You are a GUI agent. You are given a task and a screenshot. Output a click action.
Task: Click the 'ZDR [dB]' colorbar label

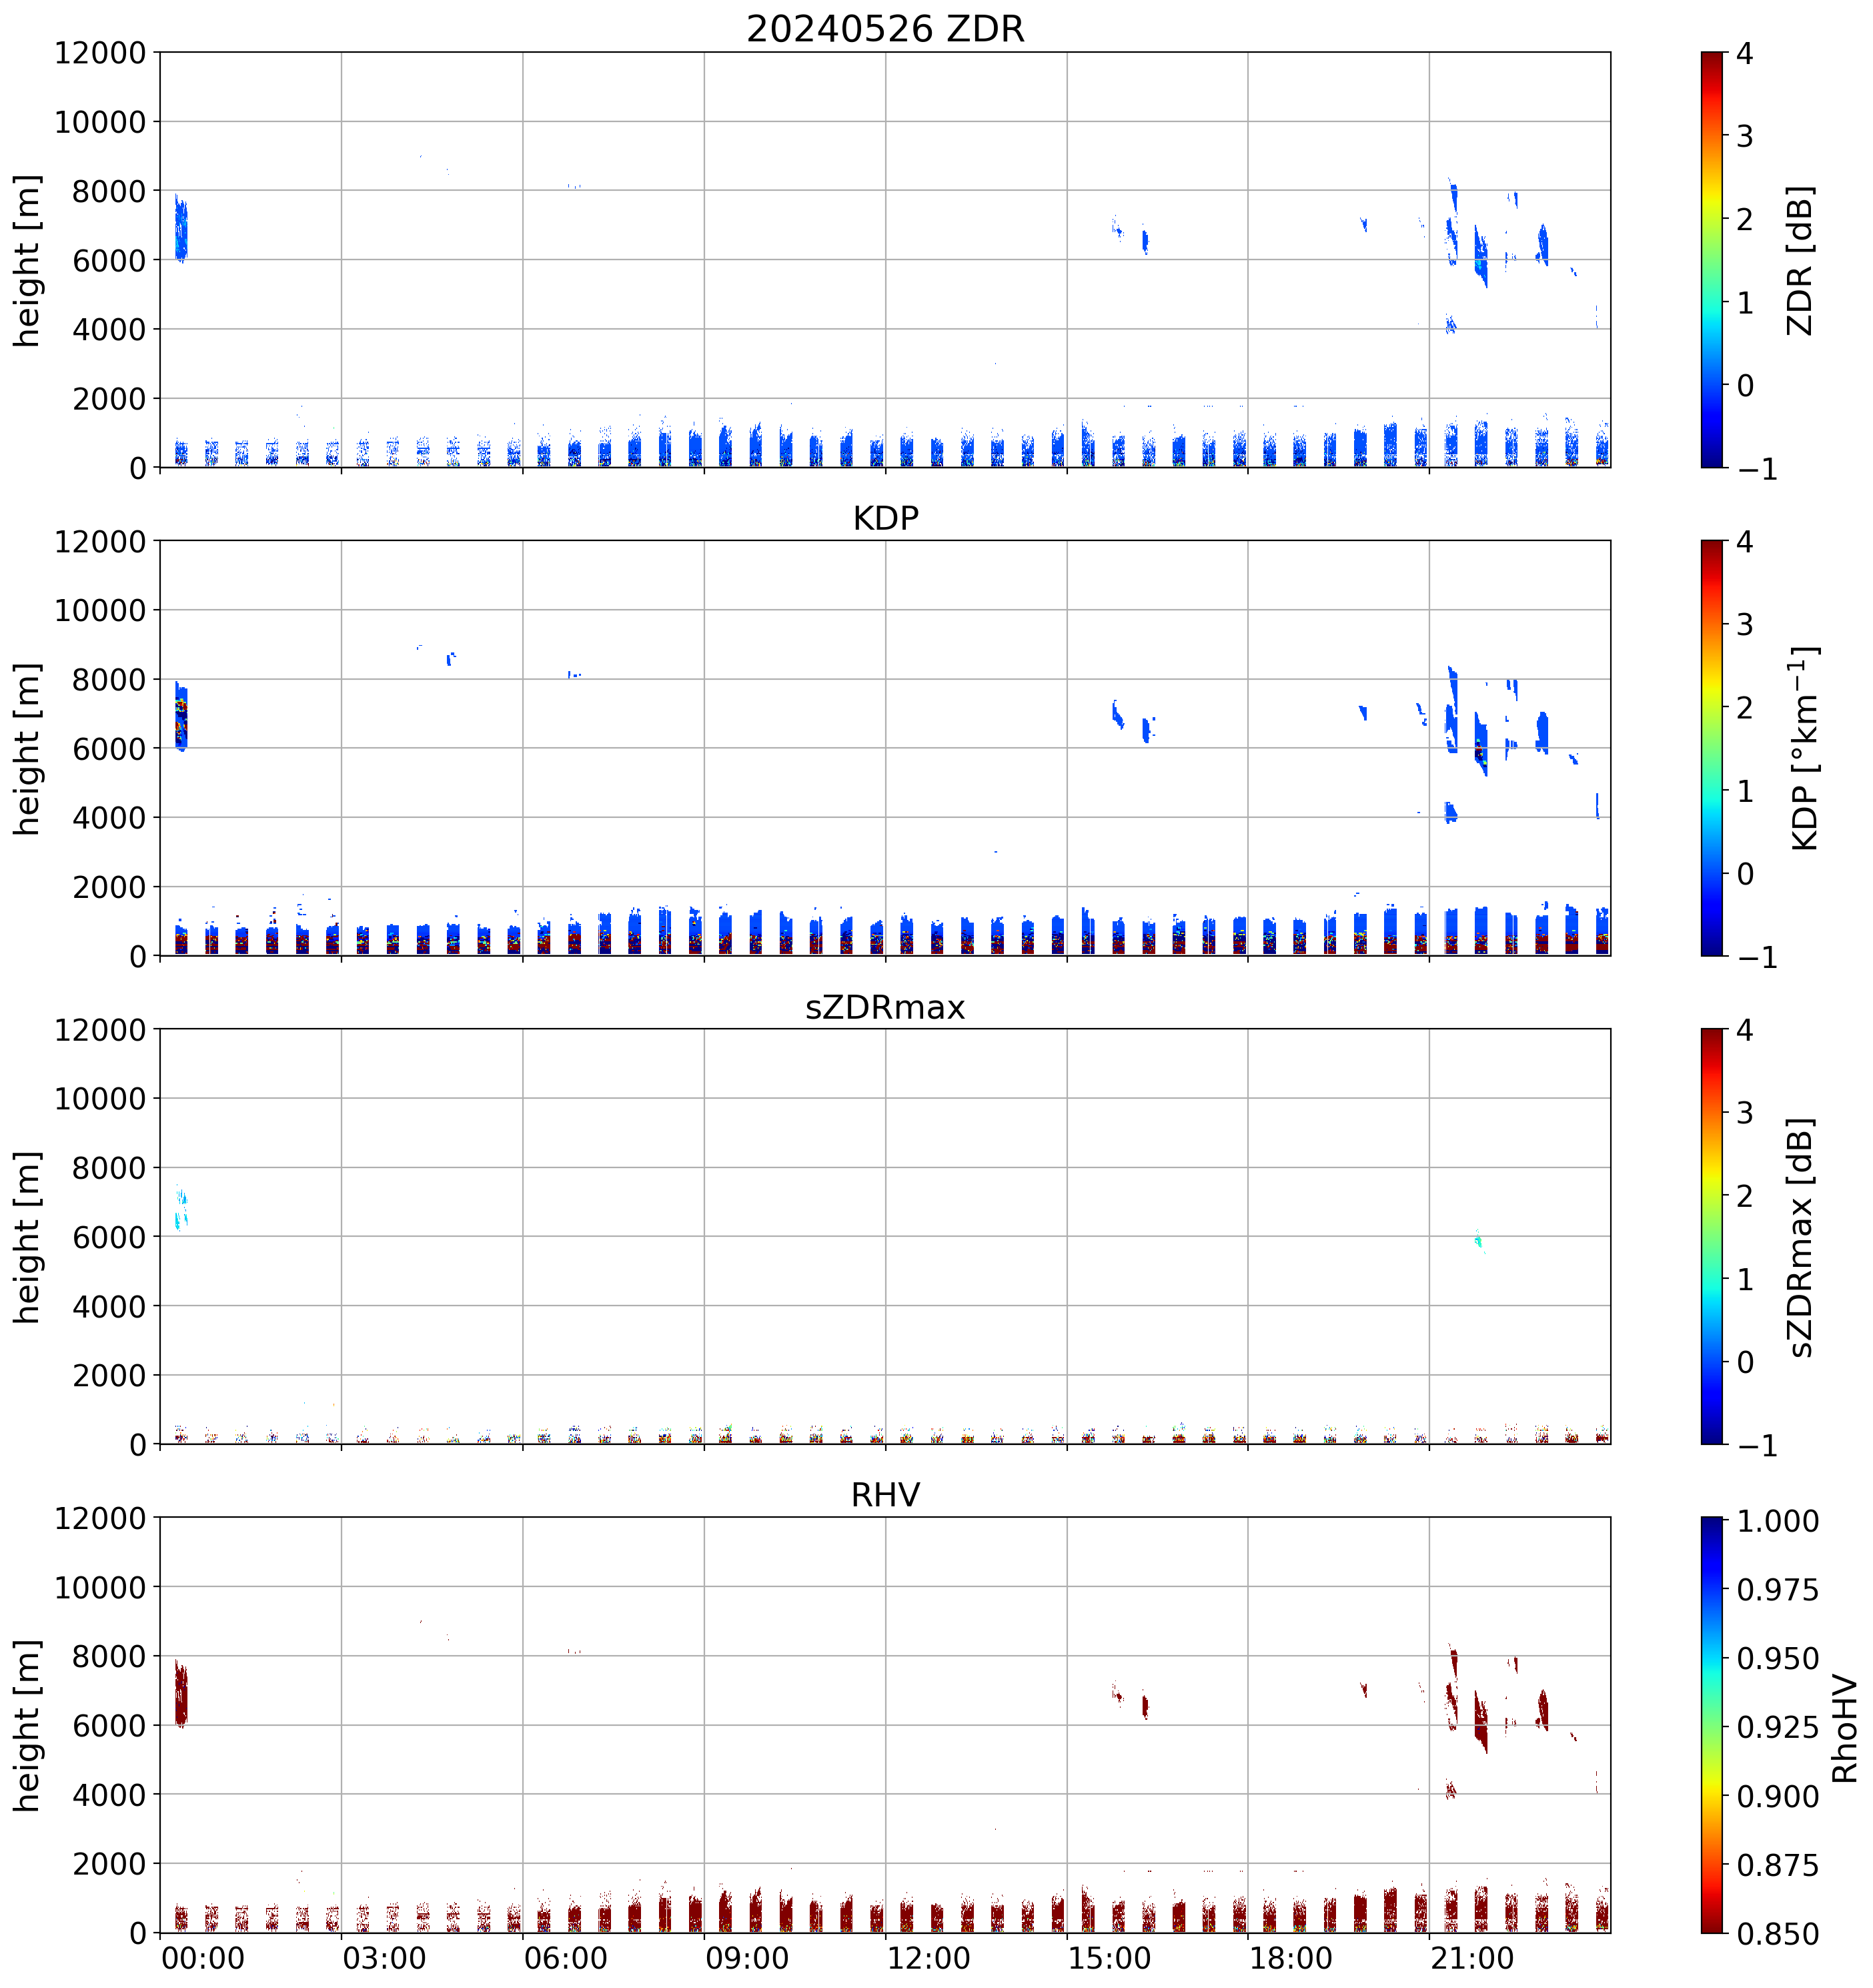pyautogui.click(x=1799, y=260)
